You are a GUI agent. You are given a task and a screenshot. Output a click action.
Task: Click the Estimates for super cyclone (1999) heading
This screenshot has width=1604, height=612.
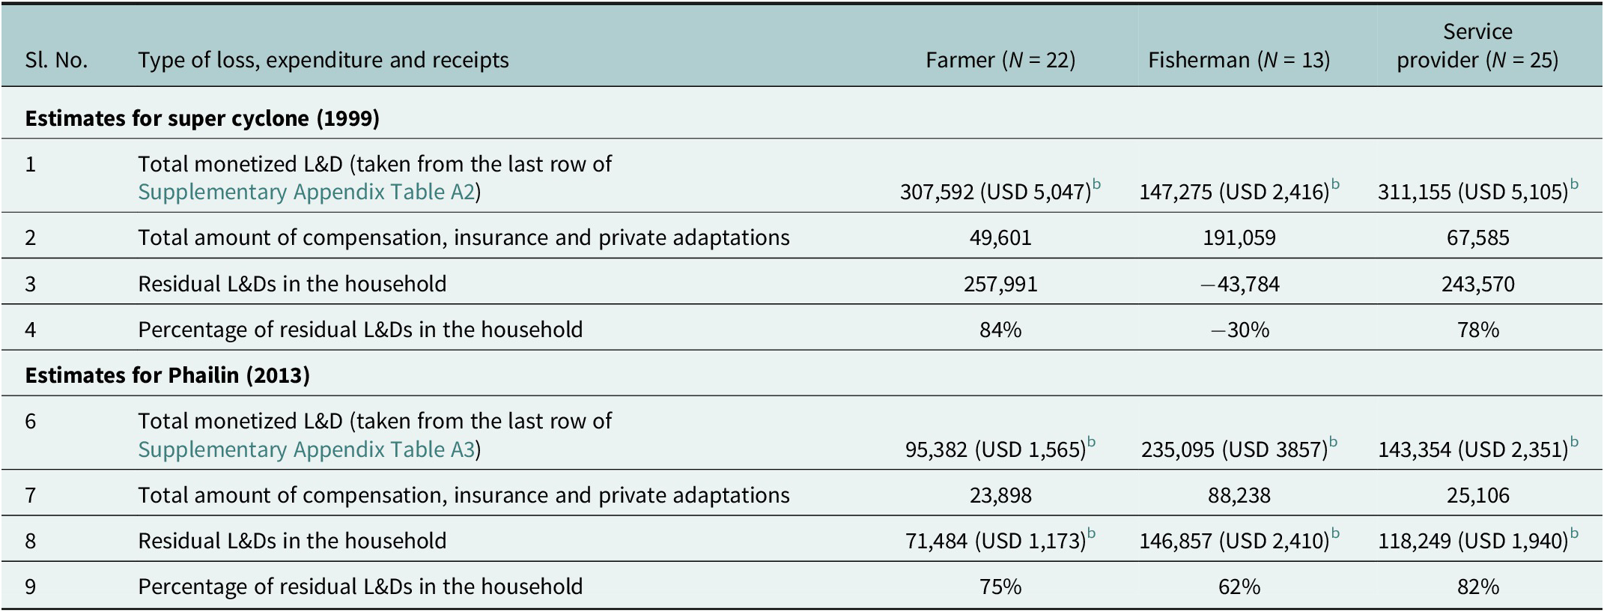pyautogui.click(x=202, y=118)
